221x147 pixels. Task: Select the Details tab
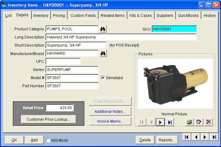[22, 15]
